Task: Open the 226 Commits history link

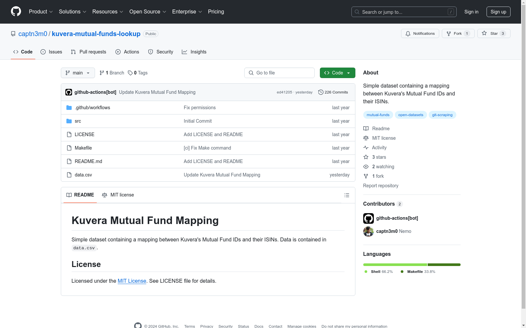Action: tap(333, 92)
